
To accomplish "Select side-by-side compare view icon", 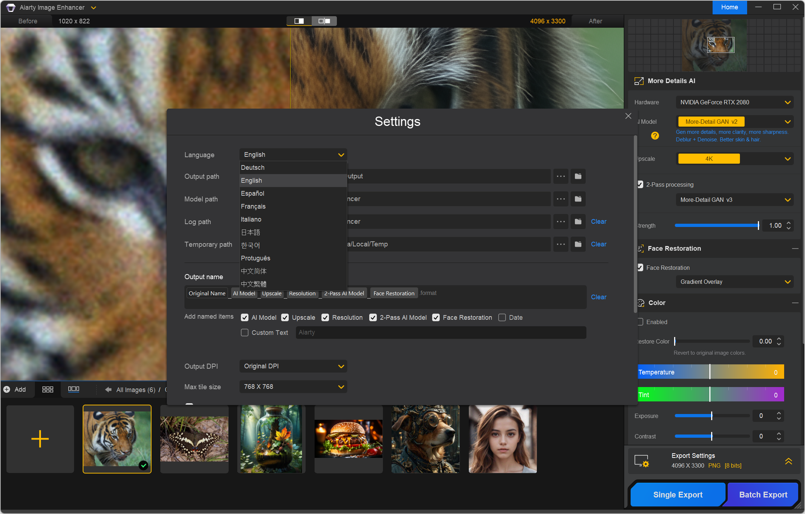I will pyautogui.click(x=324, y=21).
